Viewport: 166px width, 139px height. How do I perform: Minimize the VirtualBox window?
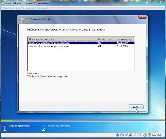point(147,2)
